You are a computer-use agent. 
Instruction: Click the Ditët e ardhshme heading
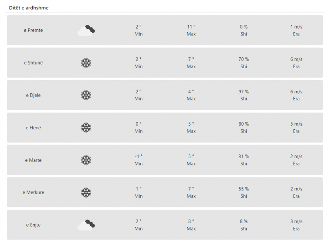pos(29,8)
